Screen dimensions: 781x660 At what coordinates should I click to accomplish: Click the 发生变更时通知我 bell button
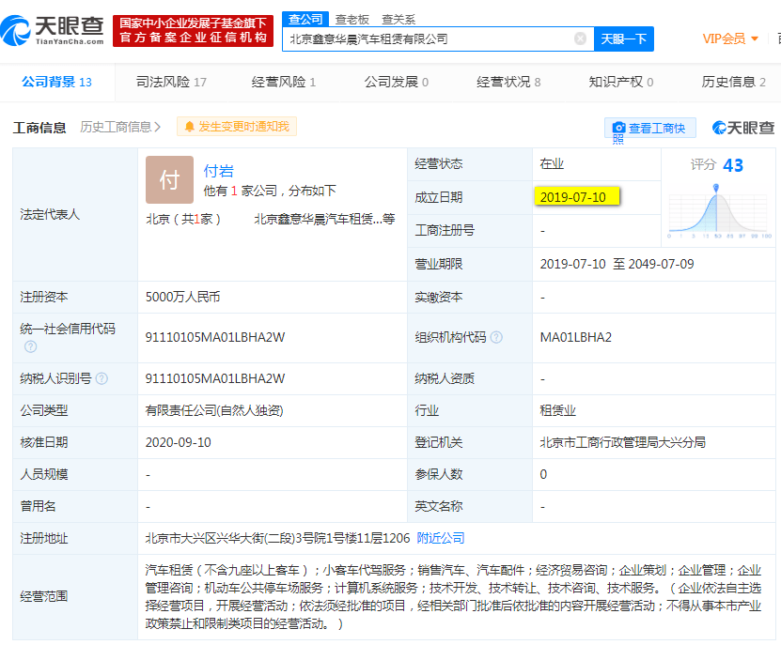(x=237, y=127)
